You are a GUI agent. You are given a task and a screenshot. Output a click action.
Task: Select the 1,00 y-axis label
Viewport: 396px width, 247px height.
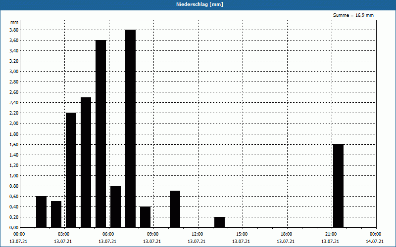[x=14, y=176]
